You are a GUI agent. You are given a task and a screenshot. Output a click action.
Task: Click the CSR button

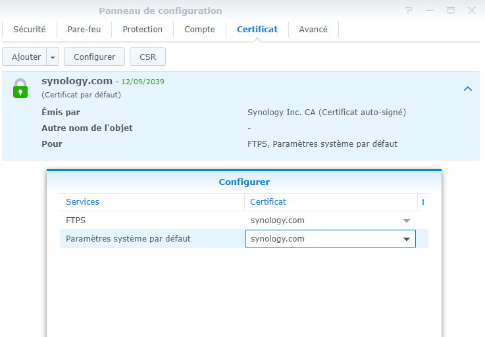coord(147,57)
